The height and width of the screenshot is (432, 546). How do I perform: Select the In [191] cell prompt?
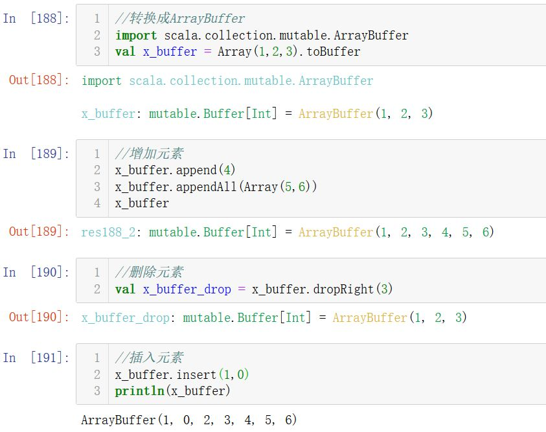36,358
